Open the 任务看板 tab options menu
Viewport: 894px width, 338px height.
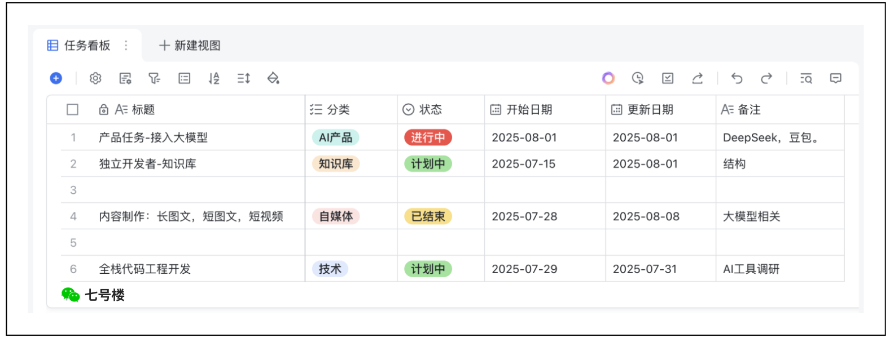[126, 46]
